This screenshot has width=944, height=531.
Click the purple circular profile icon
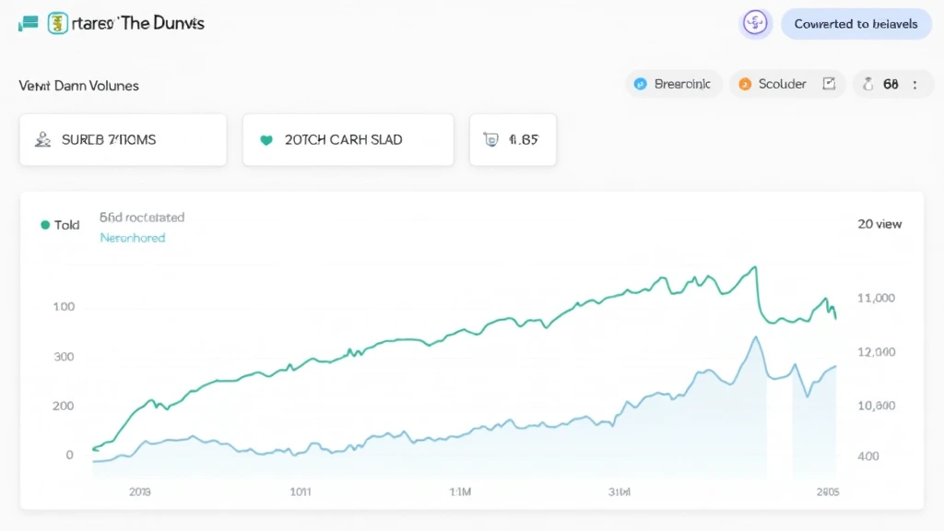click(755, 23)
